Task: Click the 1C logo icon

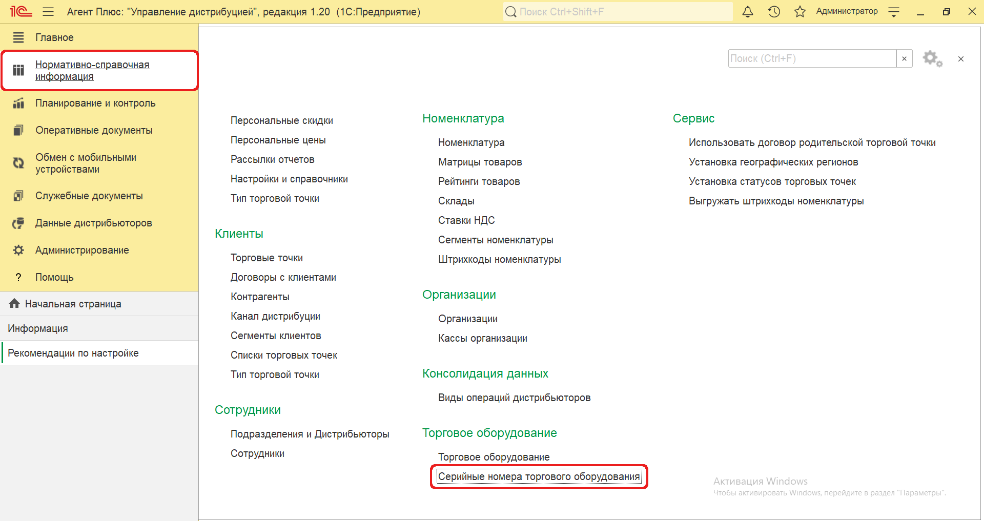Action: click(20, 11)
